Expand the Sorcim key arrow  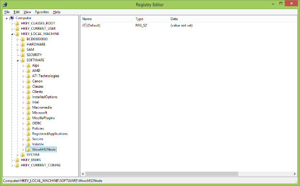click(x=23, y=139)
